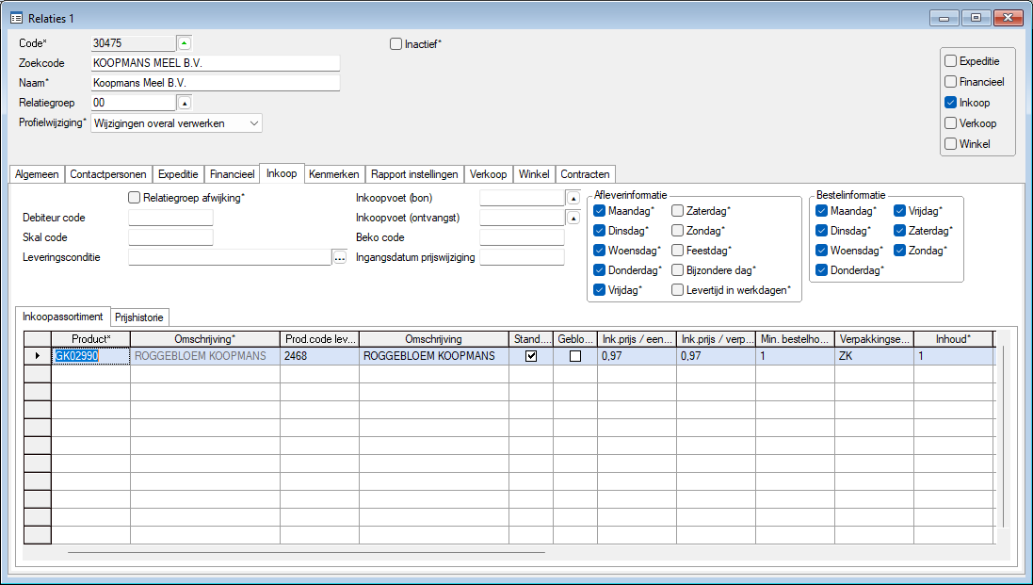1033x585 pixels.
Task: Click the Leveringsconditie text field
Action: (229, 257)
